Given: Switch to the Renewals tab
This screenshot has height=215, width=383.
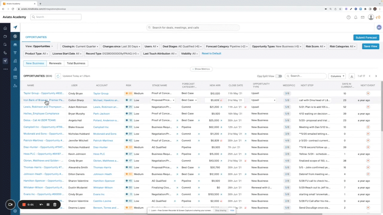Looking at the screenshot, I should point(55,63).
